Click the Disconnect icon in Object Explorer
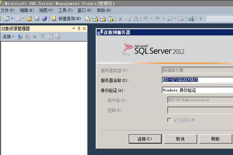233x155 pixels. [x=28, y=37]
